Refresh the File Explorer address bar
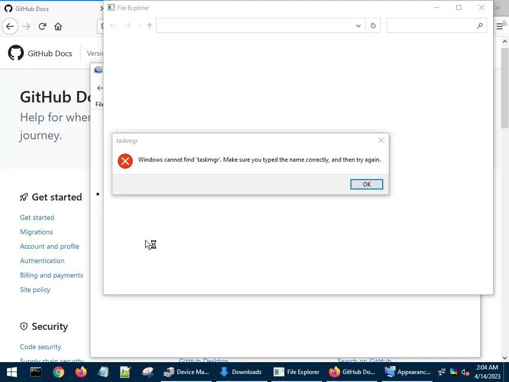This screenshot has height=382, width=509. [373, 26]
